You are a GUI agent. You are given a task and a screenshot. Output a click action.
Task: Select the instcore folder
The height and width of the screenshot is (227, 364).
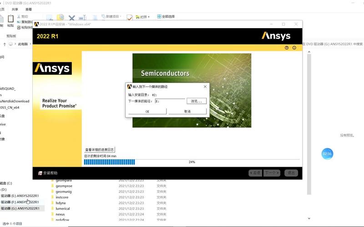coord(62,197)
